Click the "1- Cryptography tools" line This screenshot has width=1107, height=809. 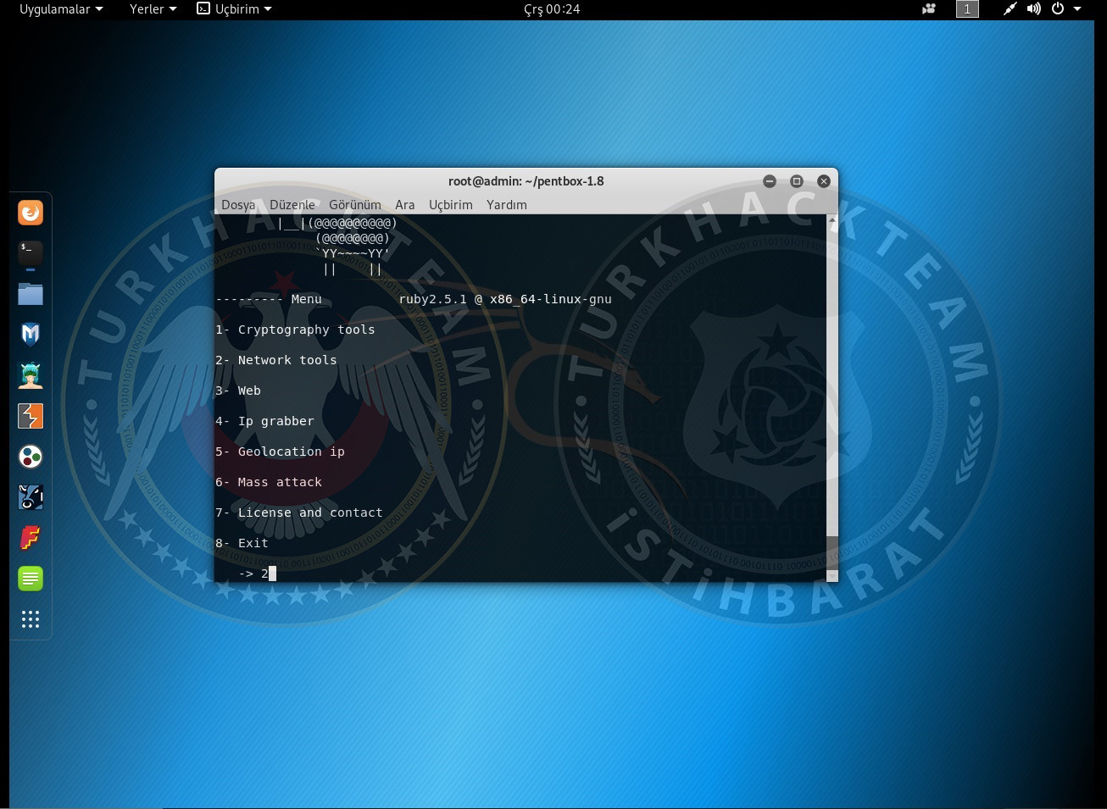pyautogui.click(x=295, y=330)
